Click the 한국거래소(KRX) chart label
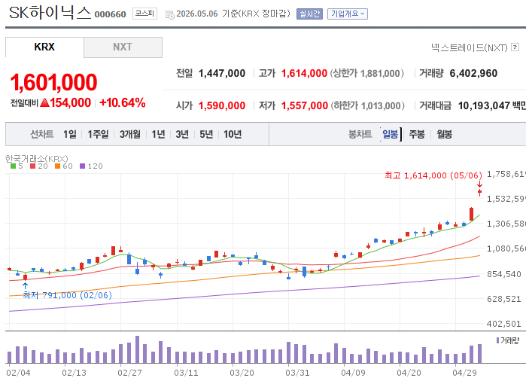This screenshot has height=381, width=526. pos(37,158)
